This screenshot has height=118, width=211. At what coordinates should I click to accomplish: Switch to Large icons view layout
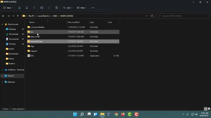point(209,109)
